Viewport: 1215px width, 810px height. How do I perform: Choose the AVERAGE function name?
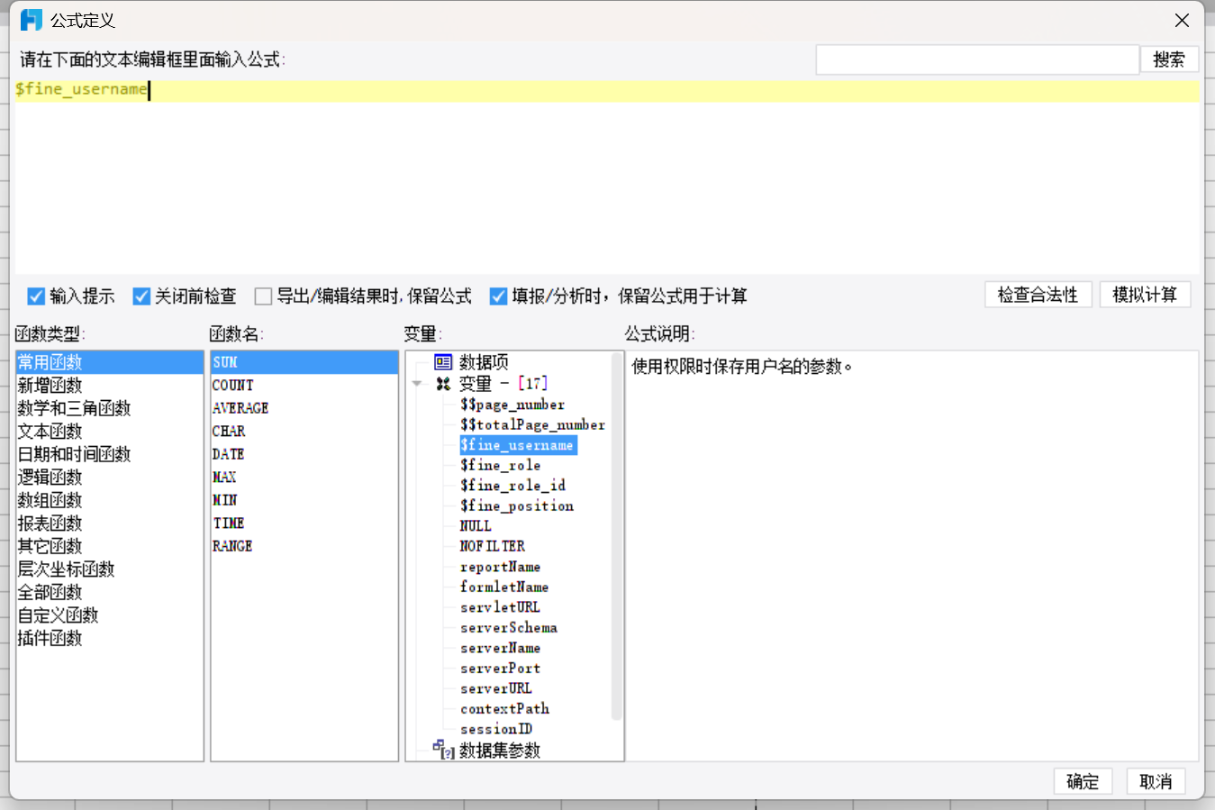pos(240,408)
